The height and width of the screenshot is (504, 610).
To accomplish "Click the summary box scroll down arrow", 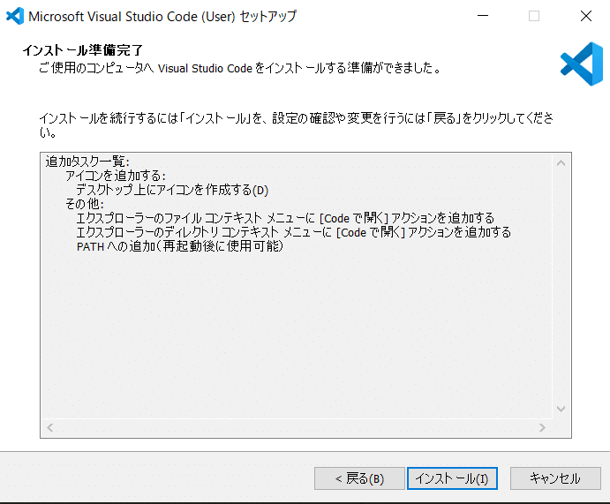I will [x=561, y=409].
